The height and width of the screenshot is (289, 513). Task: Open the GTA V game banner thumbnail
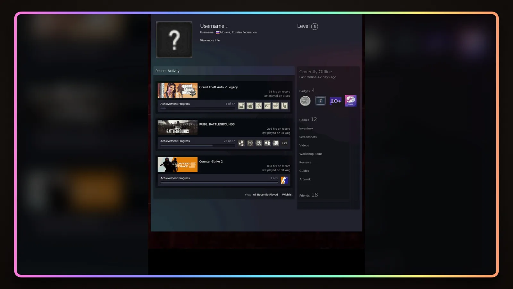coord(178,90)
